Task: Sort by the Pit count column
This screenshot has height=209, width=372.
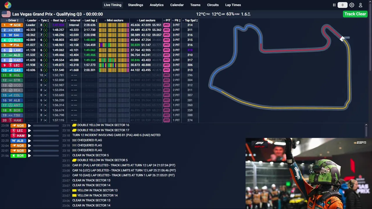Action: click(x=176, y=20)
